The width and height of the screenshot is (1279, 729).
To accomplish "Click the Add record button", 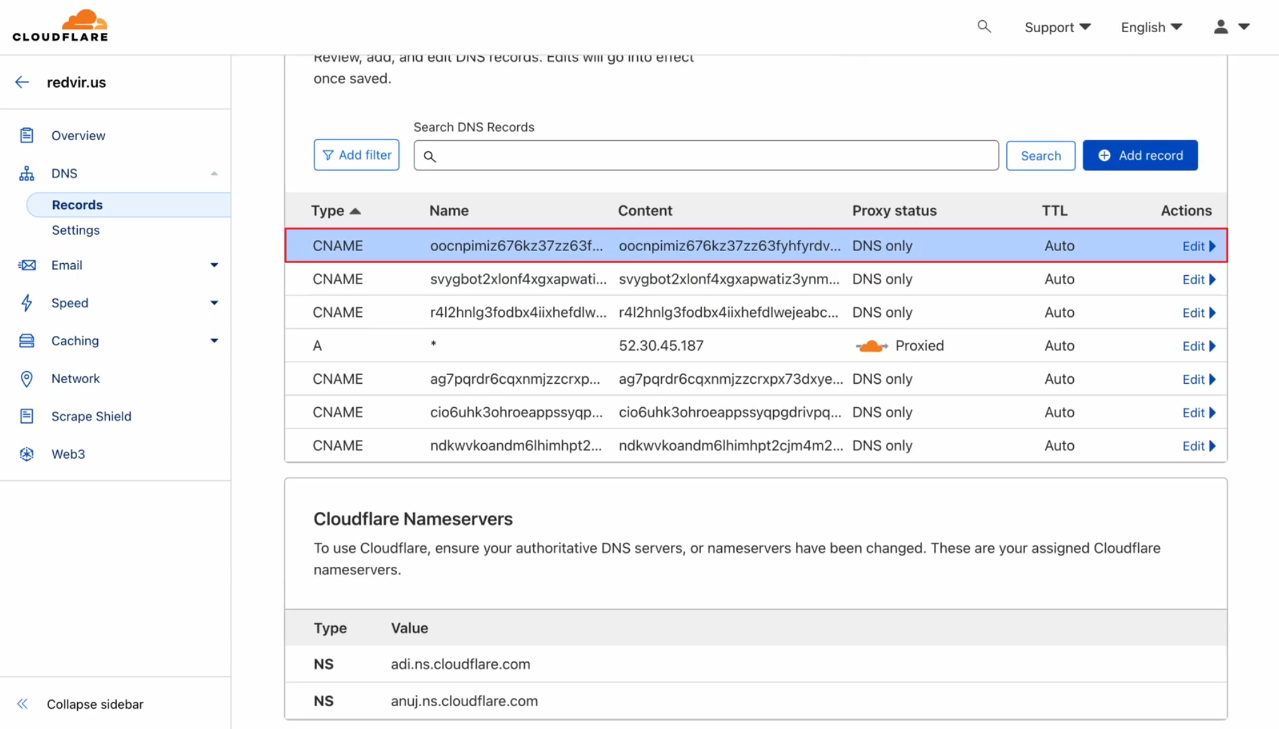I will click(1140, 155).
